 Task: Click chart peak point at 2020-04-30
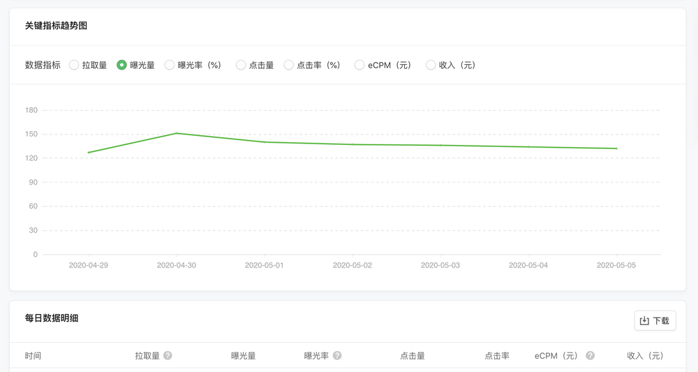(x=177, y=133)
